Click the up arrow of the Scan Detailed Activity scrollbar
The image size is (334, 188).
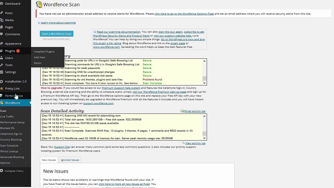click(204, 116)
